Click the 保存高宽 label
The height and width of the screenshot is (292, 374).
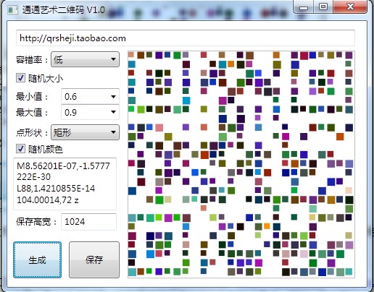click(36, 222)
